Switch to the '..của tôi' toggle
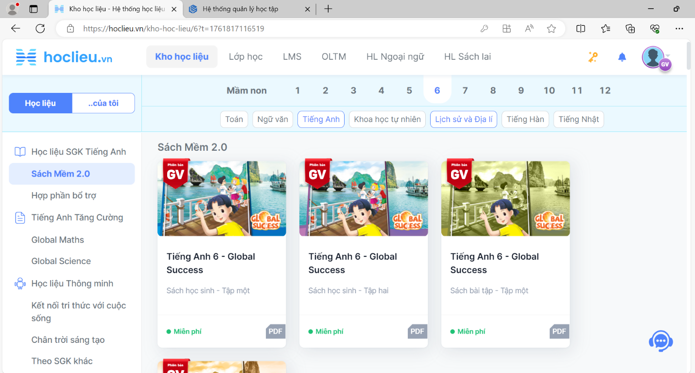695x373 pixels. tap(103, 103)
